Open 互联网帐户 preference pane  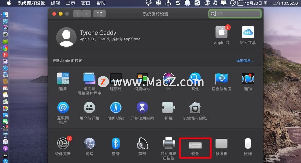63,113
